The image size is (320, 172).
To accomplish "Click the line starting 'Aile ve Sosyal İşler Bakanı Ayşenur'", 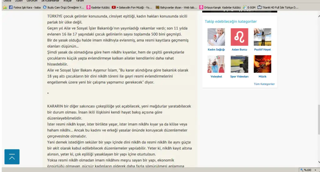I will tap(118, 70).
